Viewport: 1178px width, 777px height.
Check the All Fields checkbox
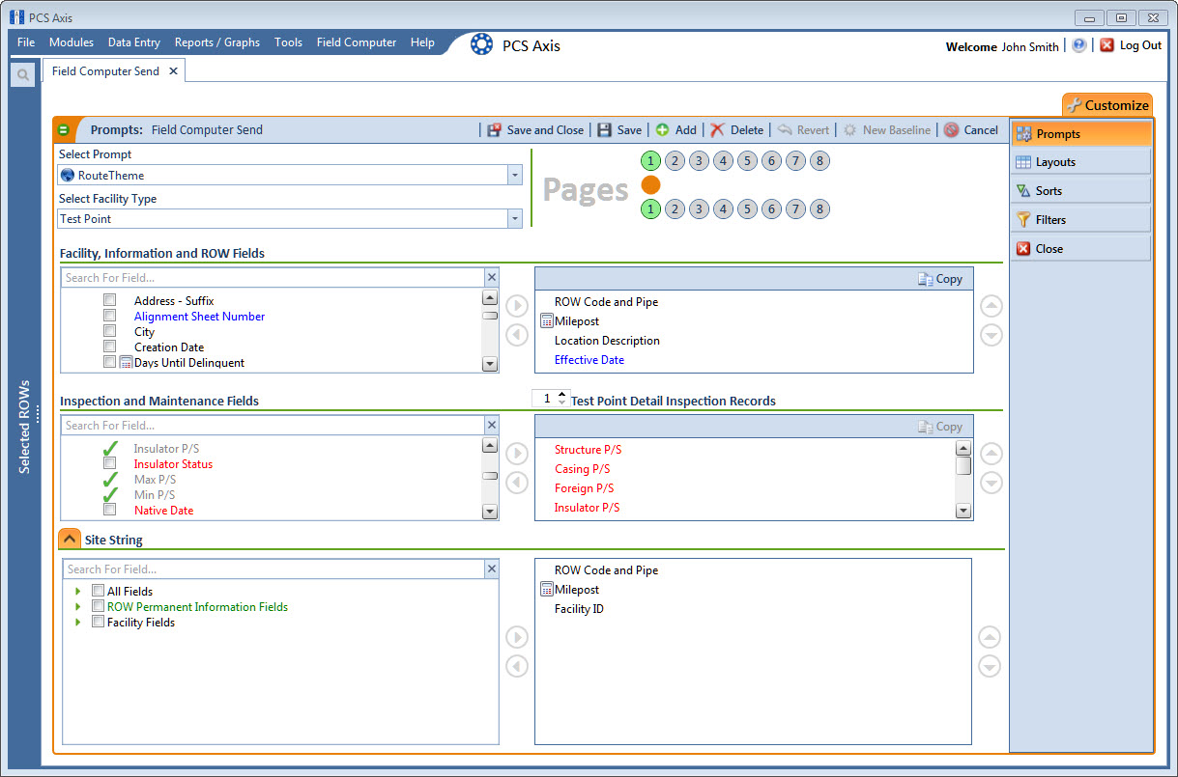click(98, 591)
